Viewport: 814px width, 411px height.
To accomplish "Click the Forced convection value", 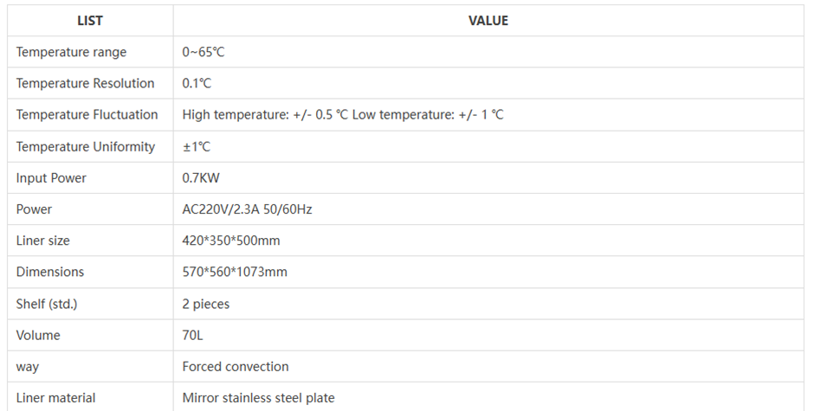I will tap(236, 366).
